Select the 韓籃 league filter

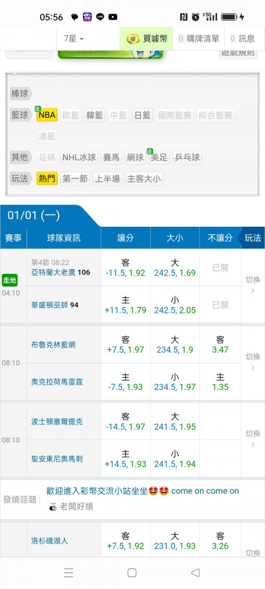tap(95, 115)
